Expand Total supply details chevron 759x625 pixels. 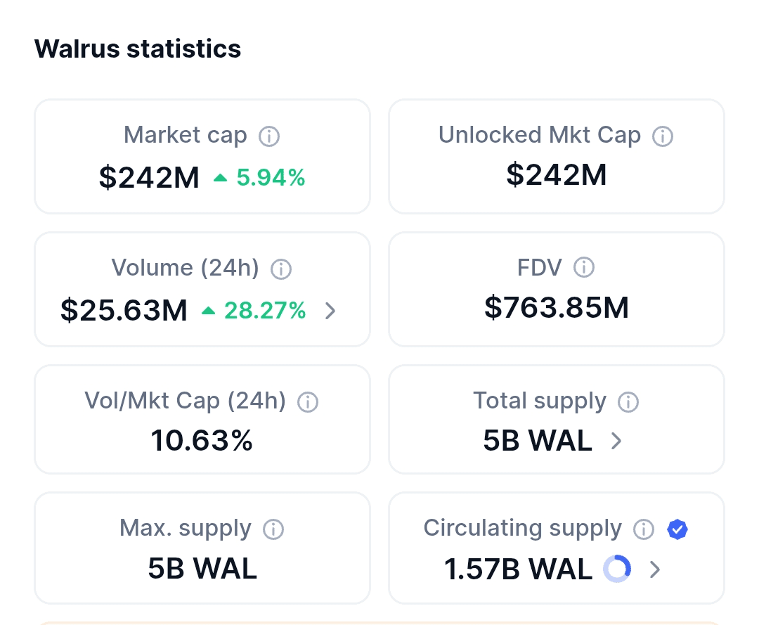616,441
